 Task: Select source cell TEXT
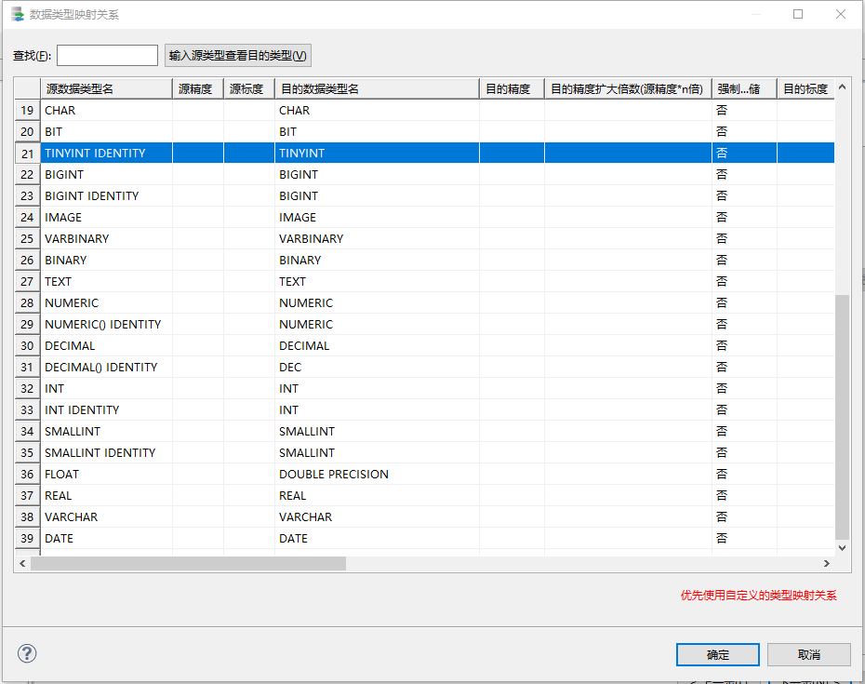(x=106, y=282)
